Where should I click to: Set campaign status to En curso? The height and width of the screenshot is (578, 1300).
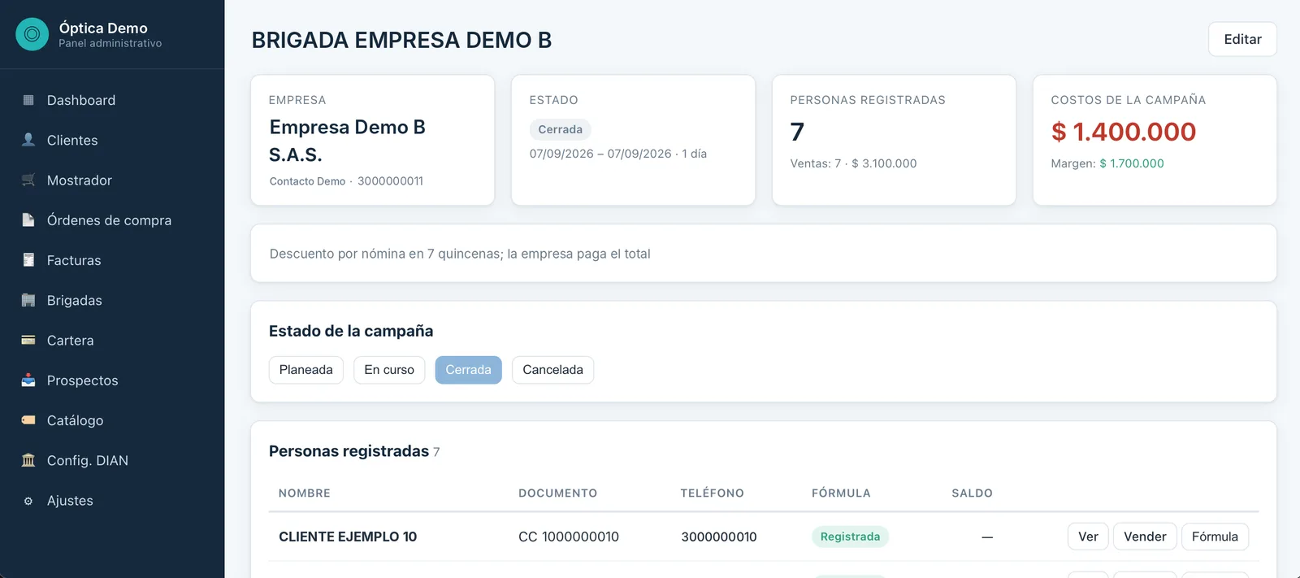tap(389, 370)
